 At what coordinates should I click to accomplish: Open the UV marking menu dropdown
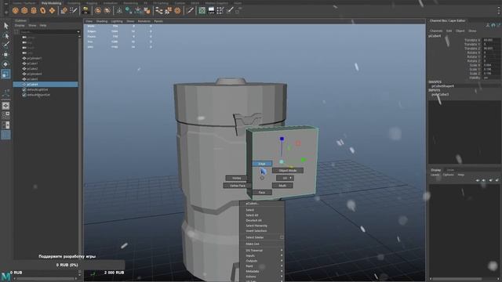[285, 178]
